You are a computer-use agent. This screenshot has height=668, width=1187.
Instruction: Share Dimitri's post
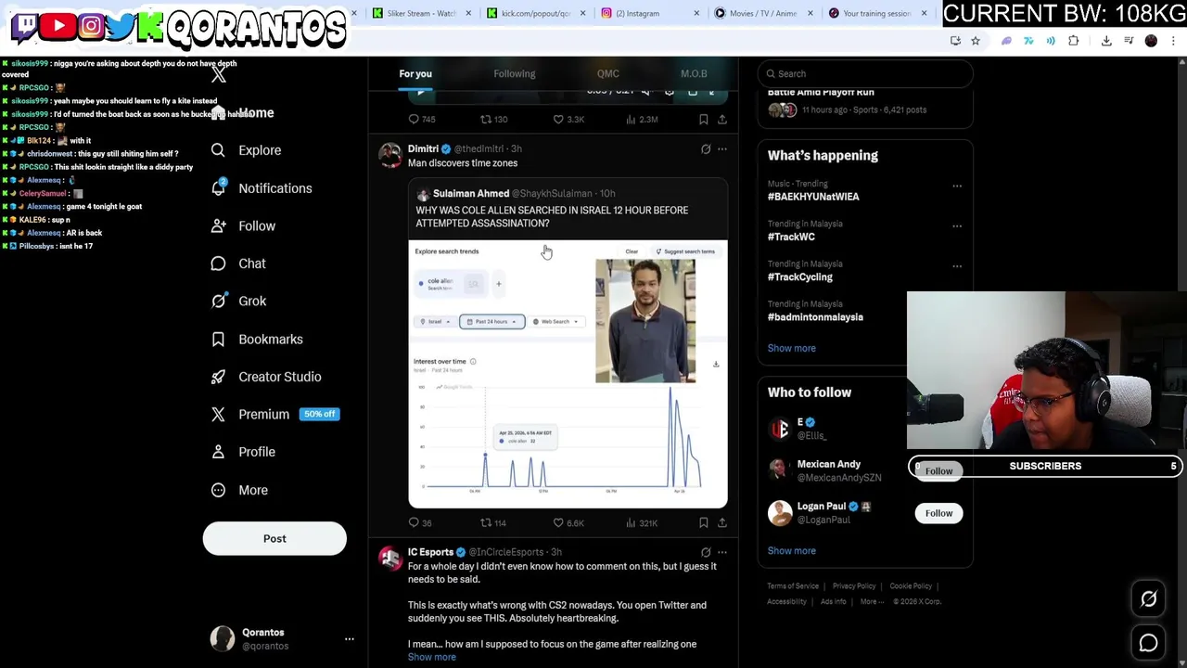click(722, 523)
